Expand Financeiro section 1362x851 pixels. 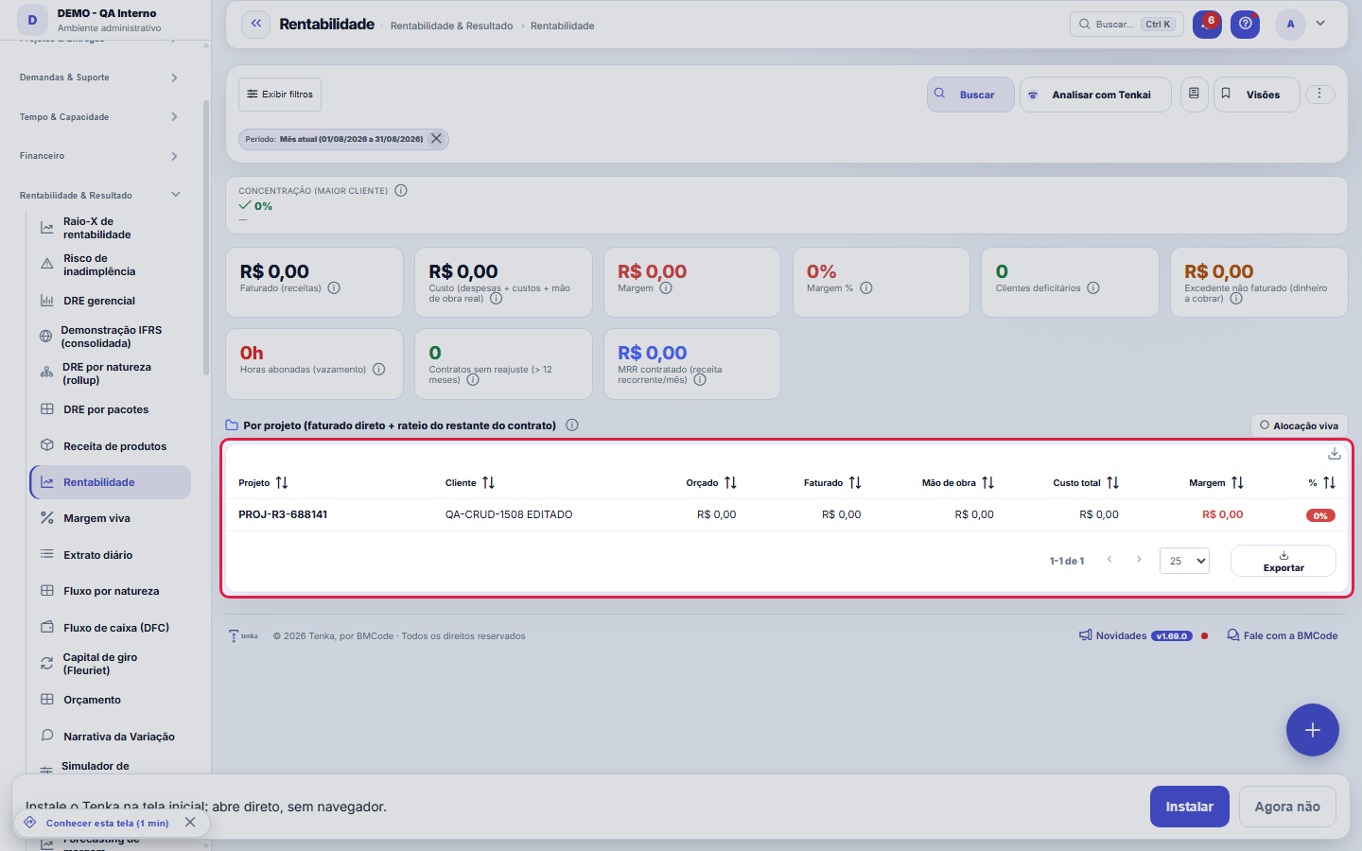99,156
